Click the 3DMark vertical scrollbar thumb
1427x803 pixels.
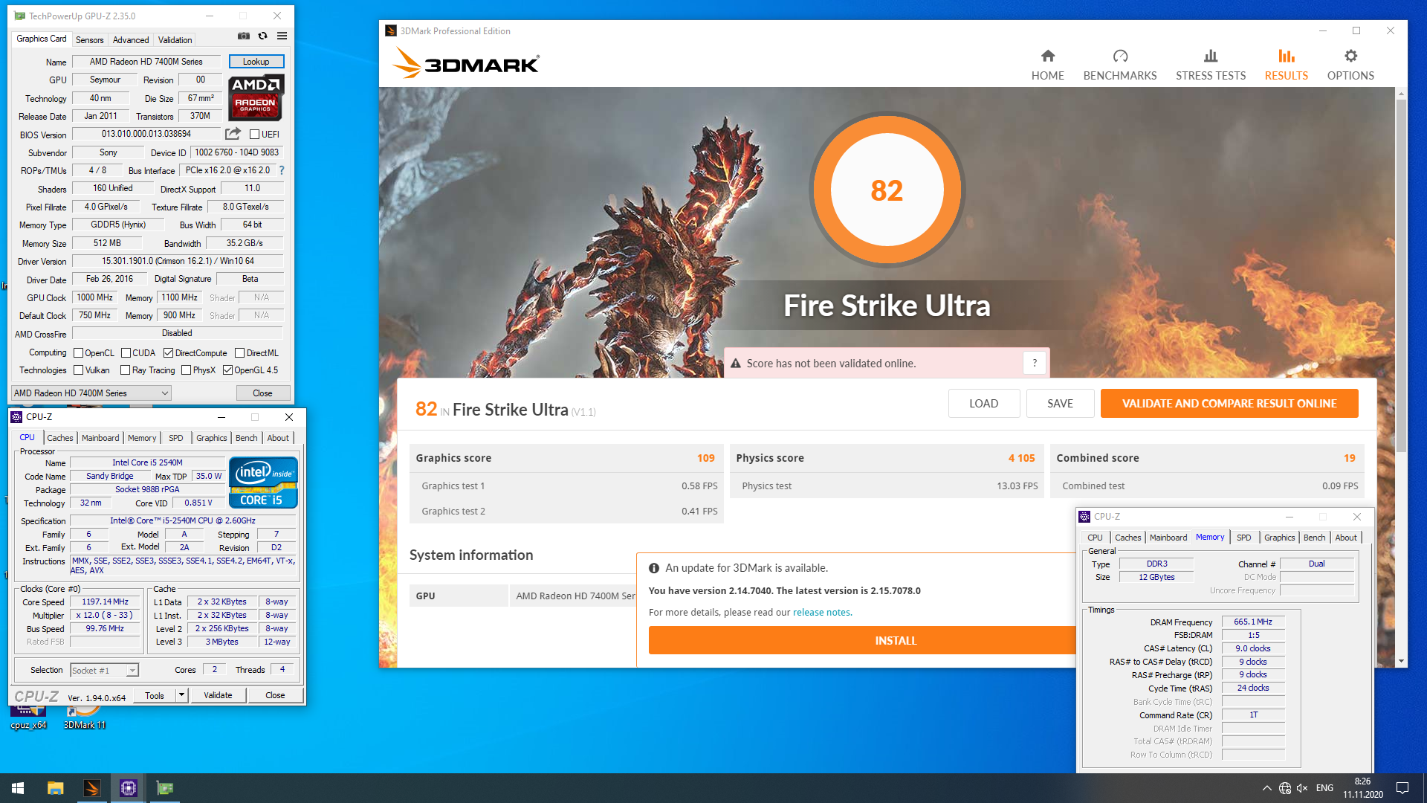pyautogui.click(x=1401, y=275)
